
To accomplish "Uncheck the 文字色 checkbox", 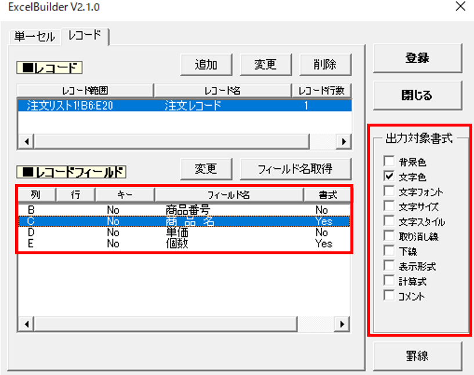I will [x=389, y=176].
